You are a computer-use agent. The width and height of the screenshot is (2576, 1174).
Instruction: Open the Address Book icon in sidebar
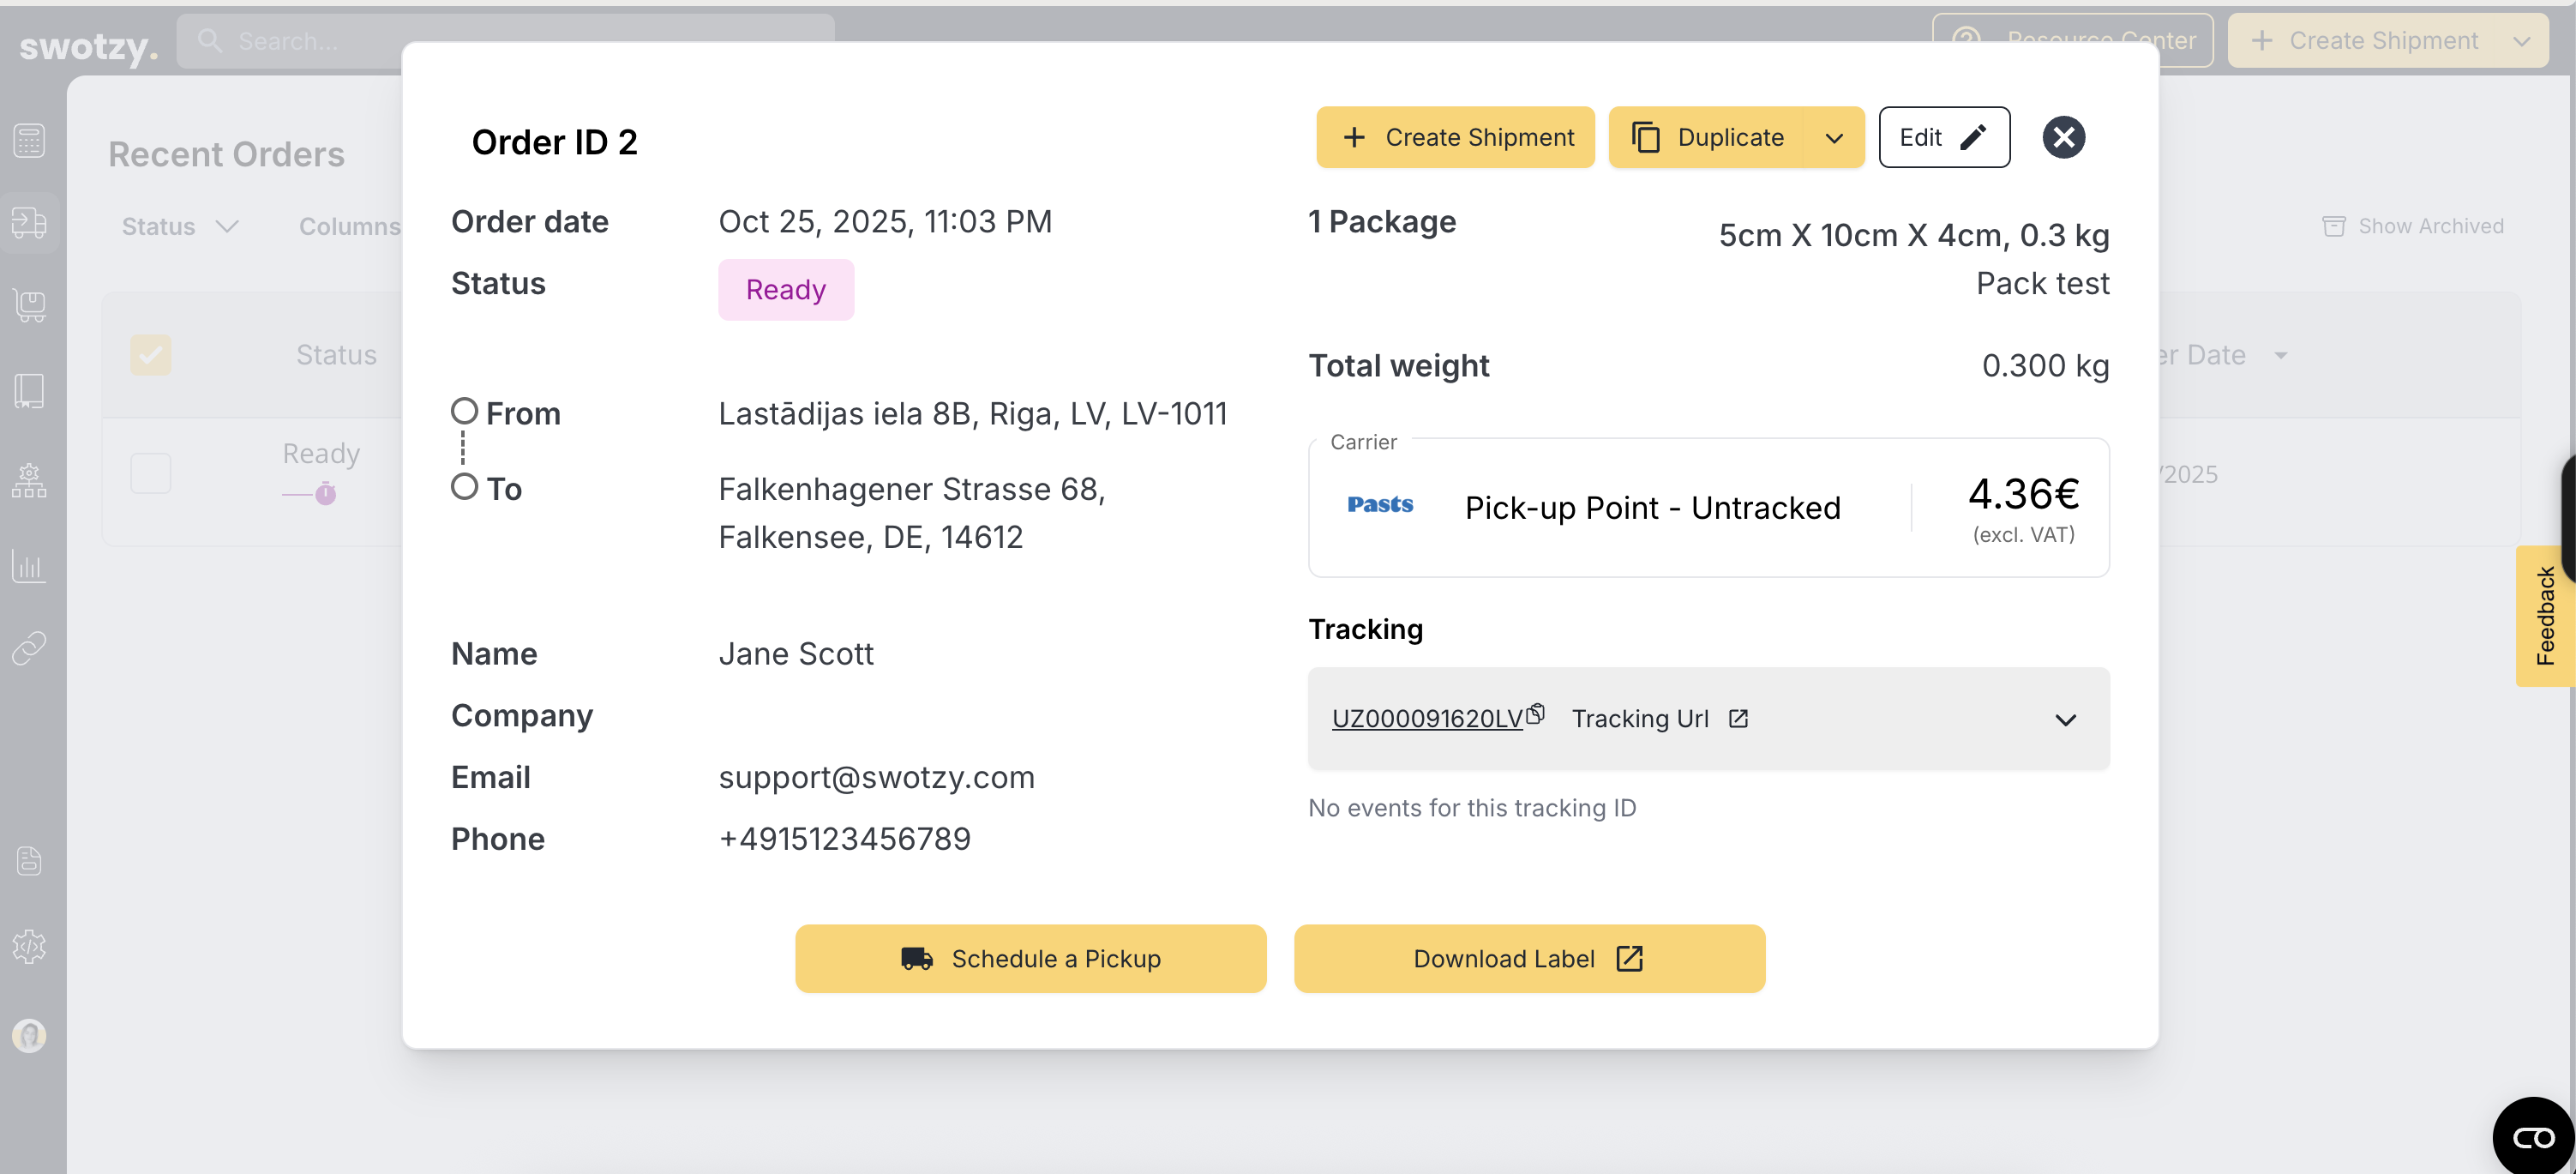pos(29,390)
